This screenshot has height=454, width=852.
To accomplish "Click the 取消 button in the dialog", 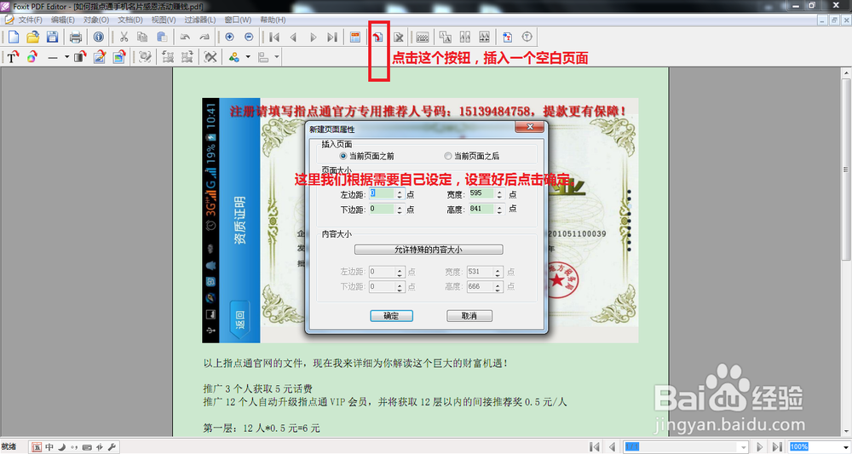I will pos(469,316).
